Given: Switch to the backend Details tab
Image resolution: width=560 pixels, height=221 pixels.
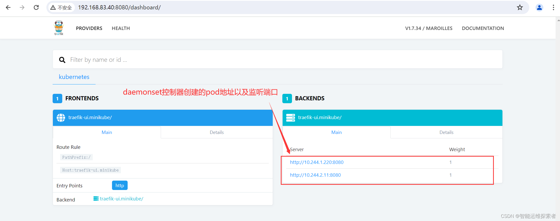Looking at the screenshot, I should point(446,132).
